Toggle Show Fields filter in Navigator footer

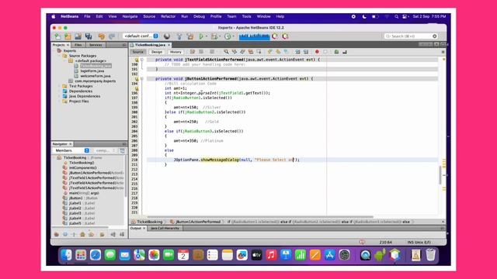pos(65,234)
